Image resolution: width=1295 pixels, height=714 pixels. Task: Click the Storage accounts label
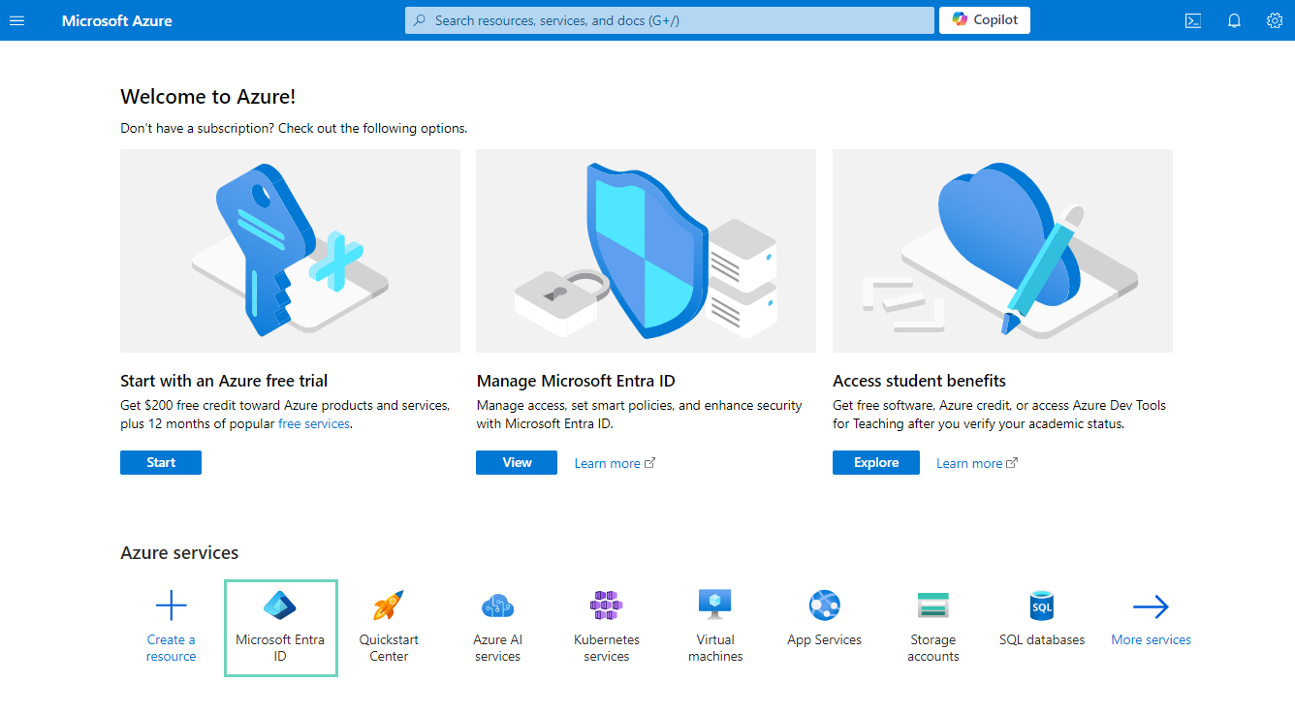coord(933,648)
